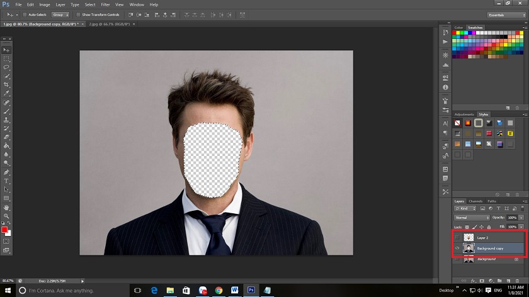Open Opacity slider dropdown arrow
529x297 pixels.
pos(521,218)
